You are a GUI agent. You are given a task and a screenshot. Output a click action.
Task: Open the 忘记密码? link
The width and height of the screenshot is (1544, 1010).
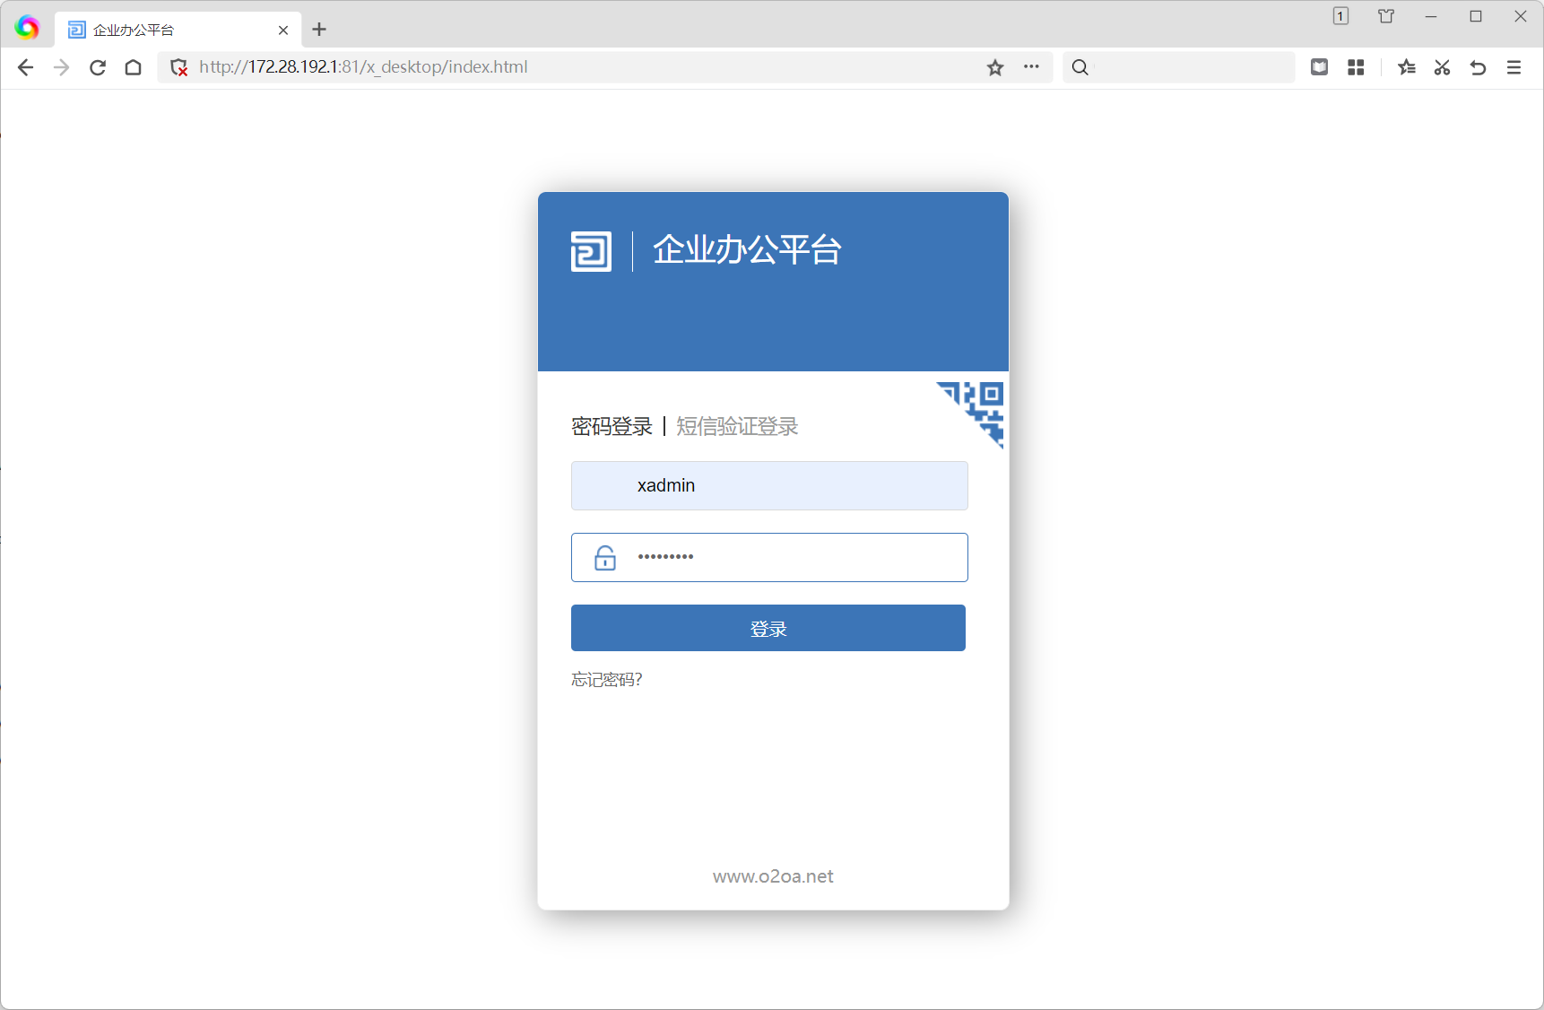[x=607, y=680]
